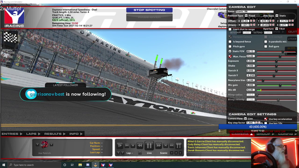Expand the ENTRIES panel
Image resolution: width=299 pixels, height=168 pixels.
pyautogui.click(x=12, y=134)
